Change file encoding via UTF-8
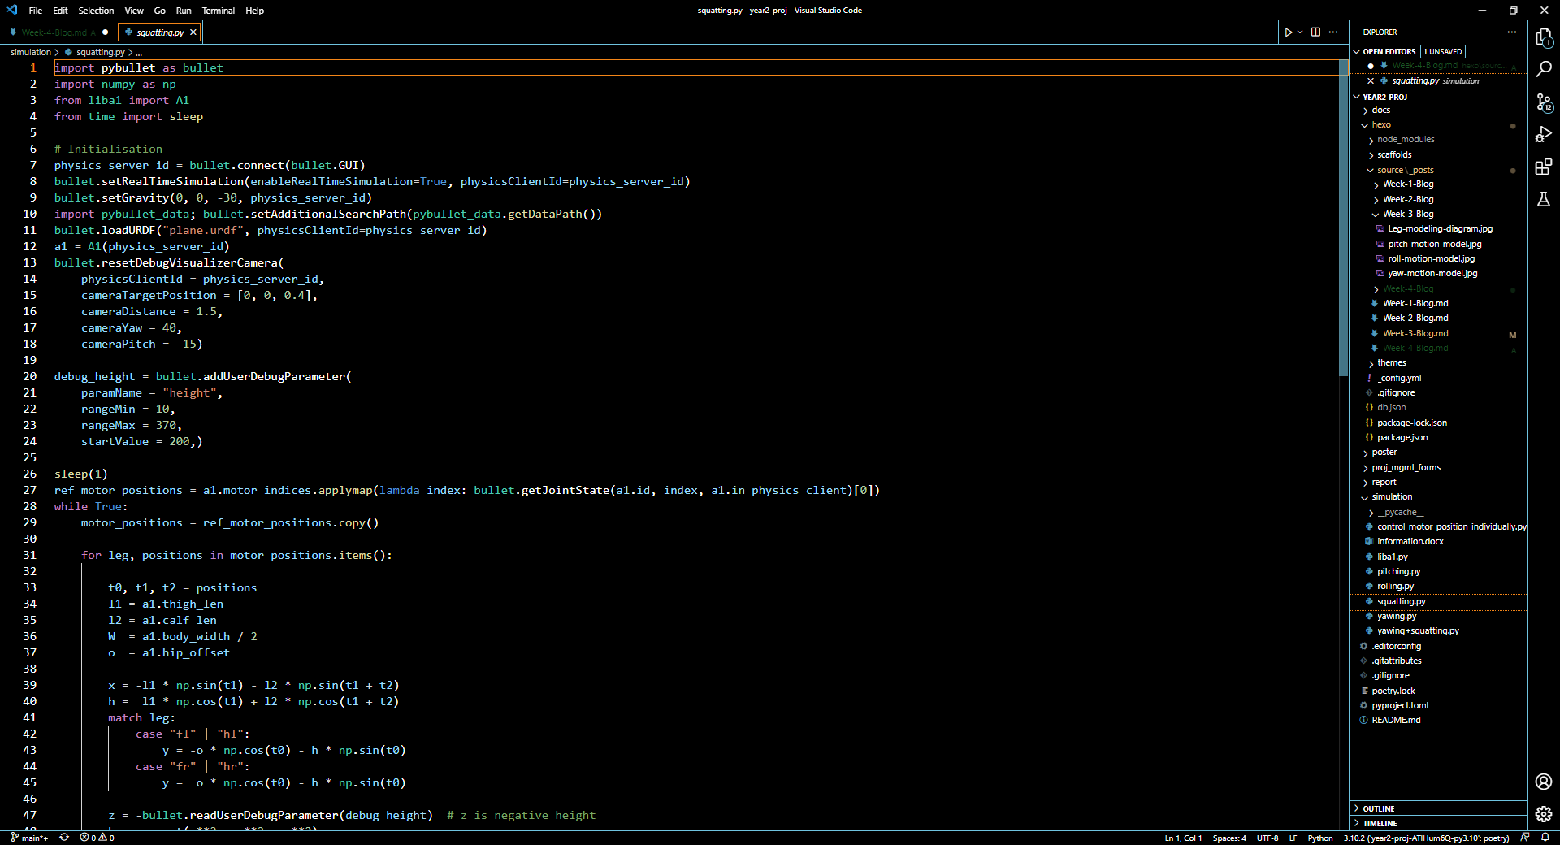 point(1267,838)
